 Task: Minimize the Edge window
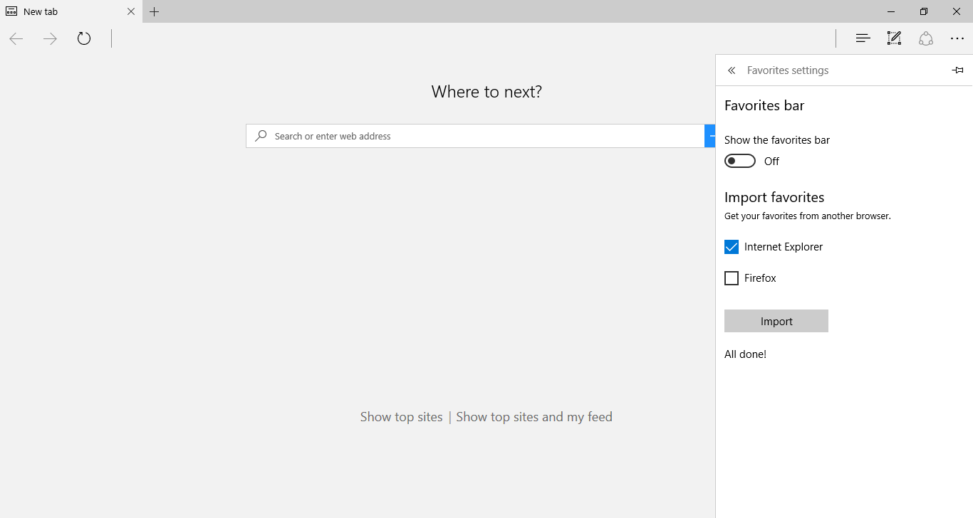[891, 11]
